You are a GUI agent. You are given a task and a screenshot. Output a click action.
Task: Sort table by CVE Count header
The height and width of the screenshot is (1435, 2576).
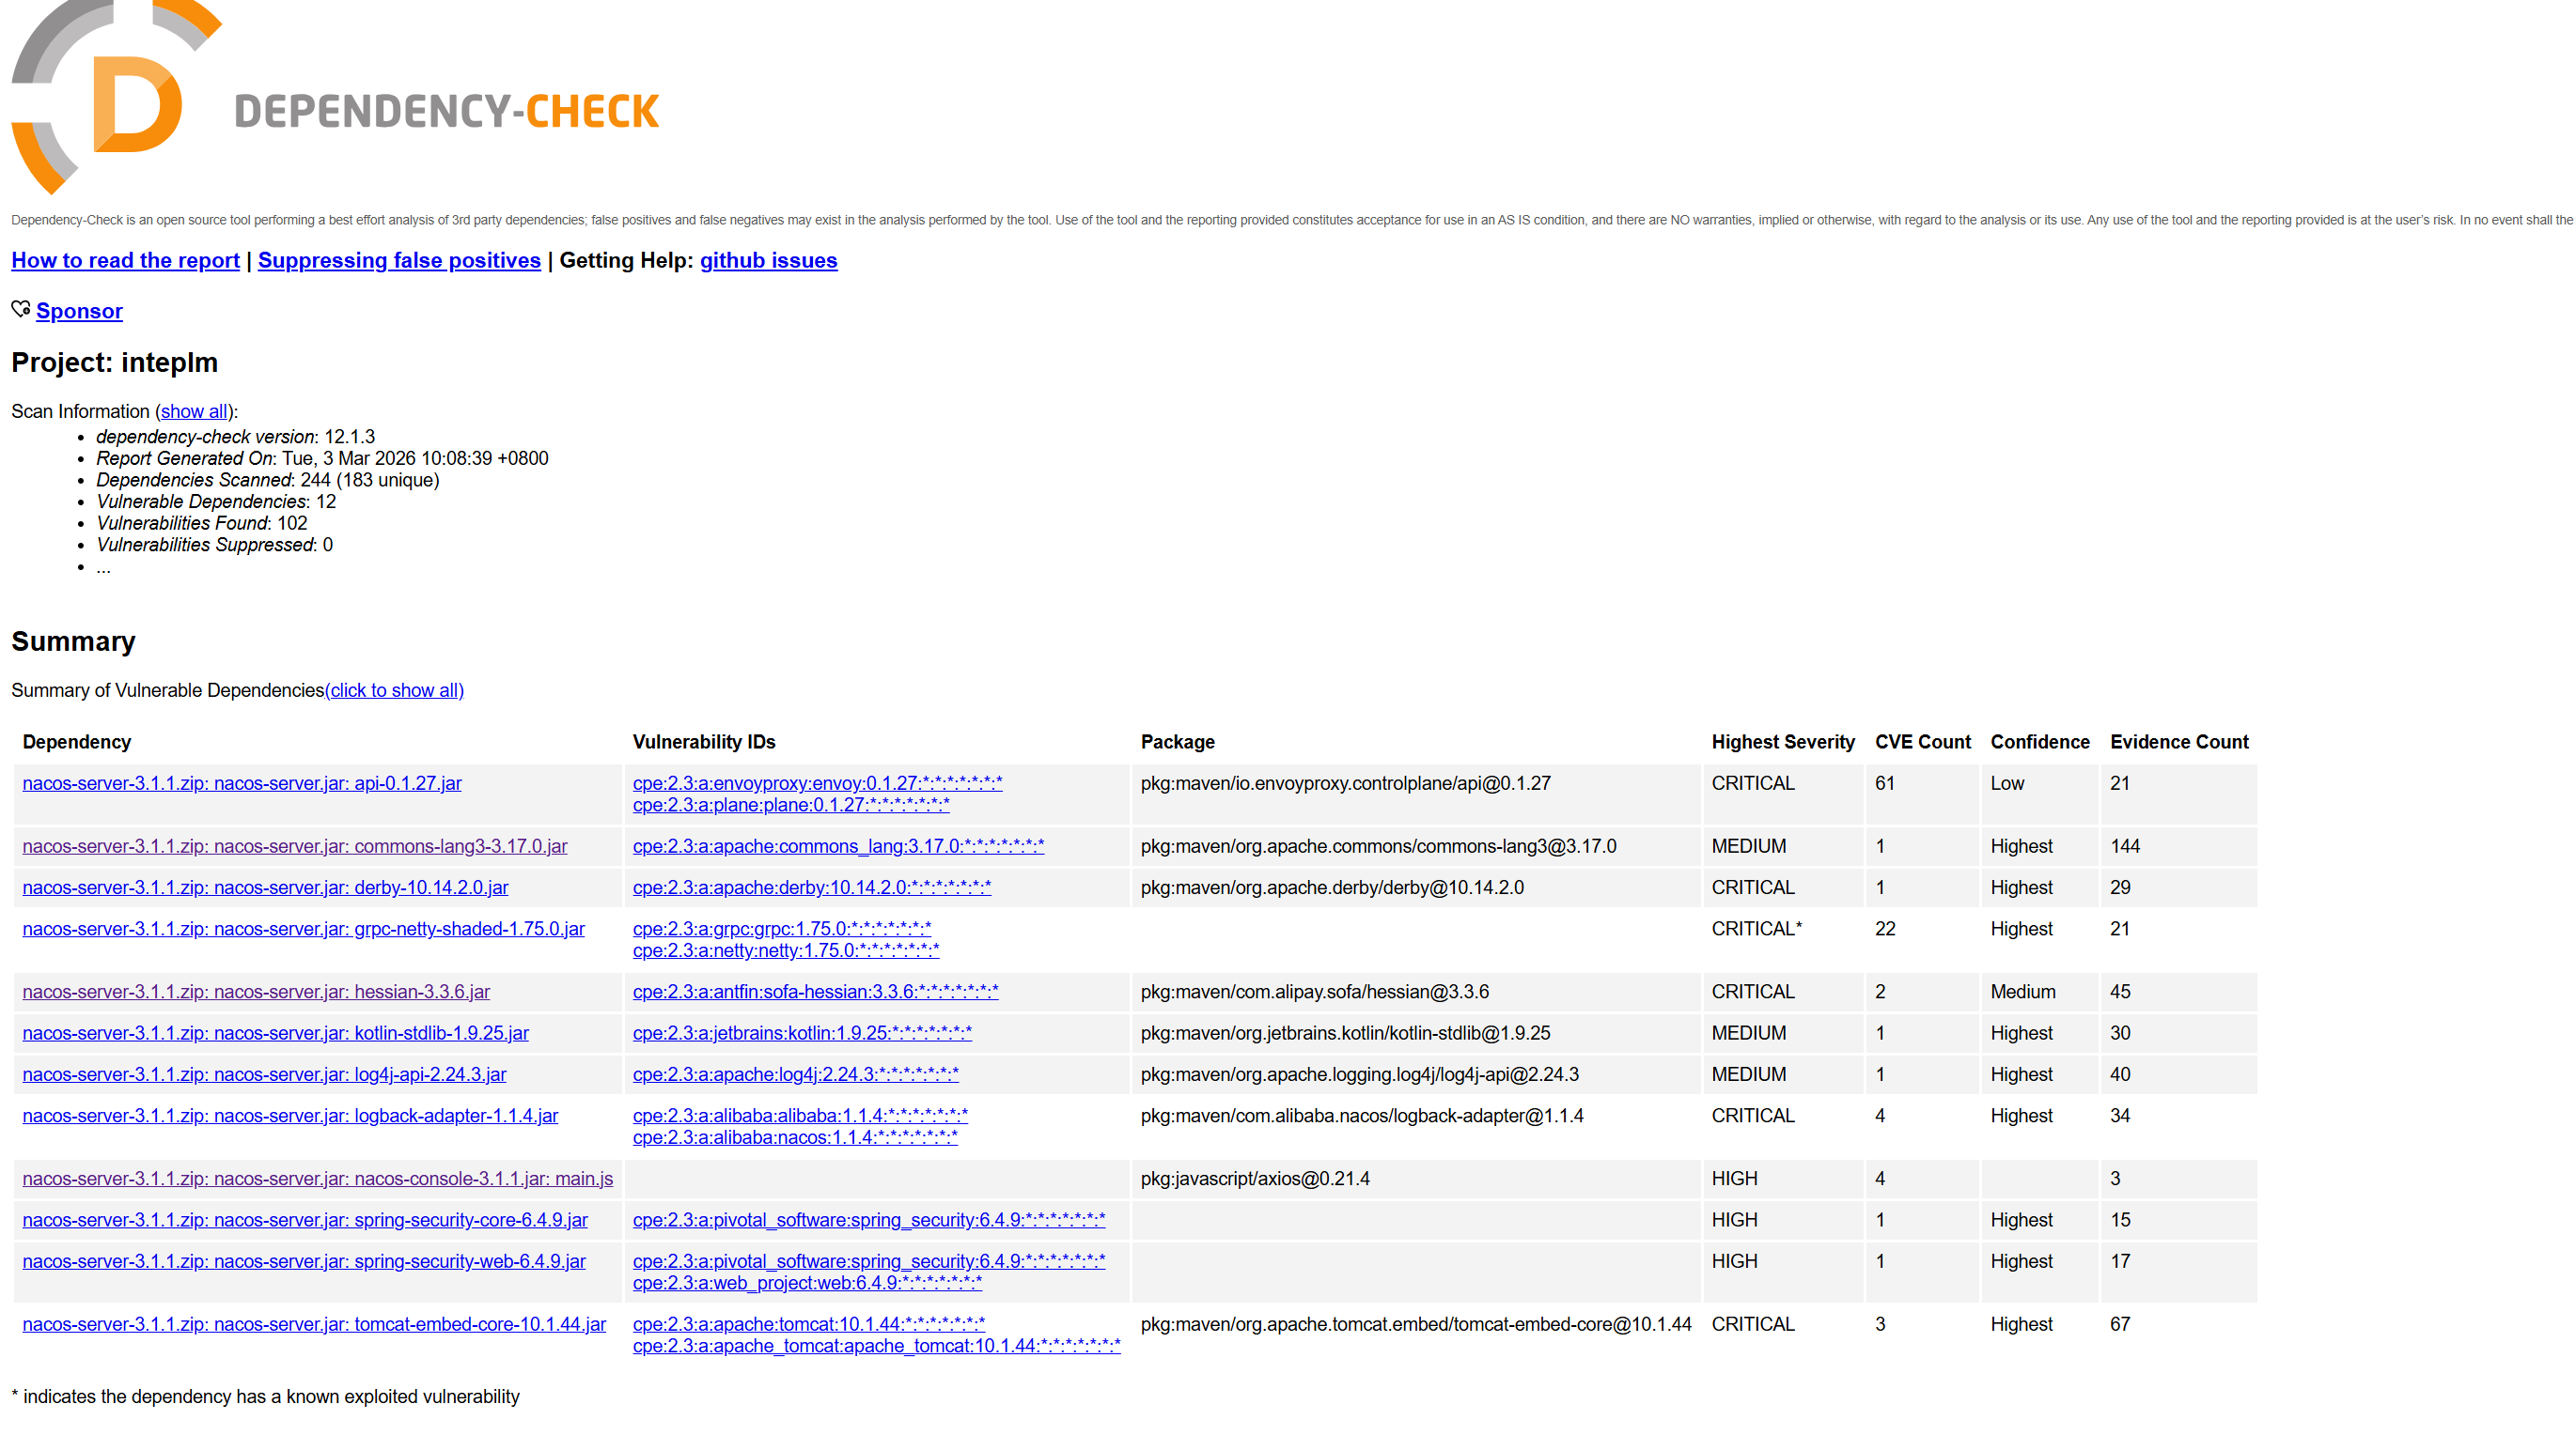click(x=1922, y=742)
